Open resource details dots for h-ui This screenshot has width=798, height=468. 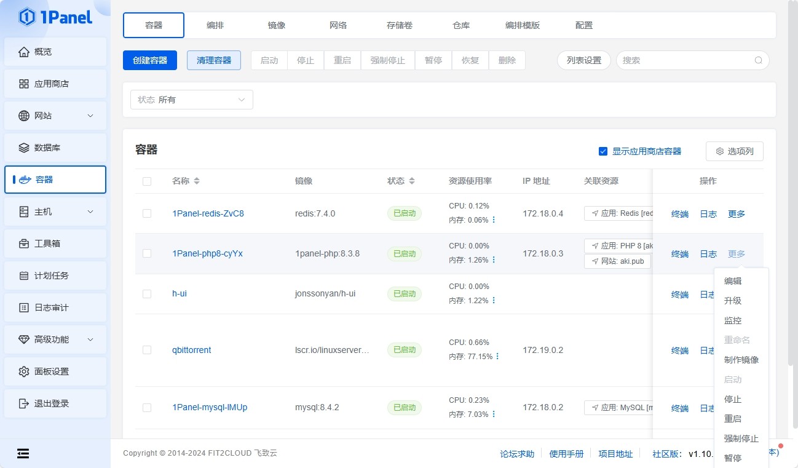click(x=494, y=300)
